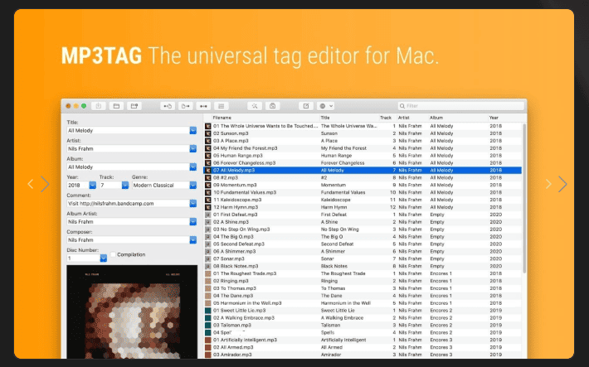589x367 pixels.
Task: Click cover icon of 12 Harm Hymn.mp3
Action: [x=207, y=207]
